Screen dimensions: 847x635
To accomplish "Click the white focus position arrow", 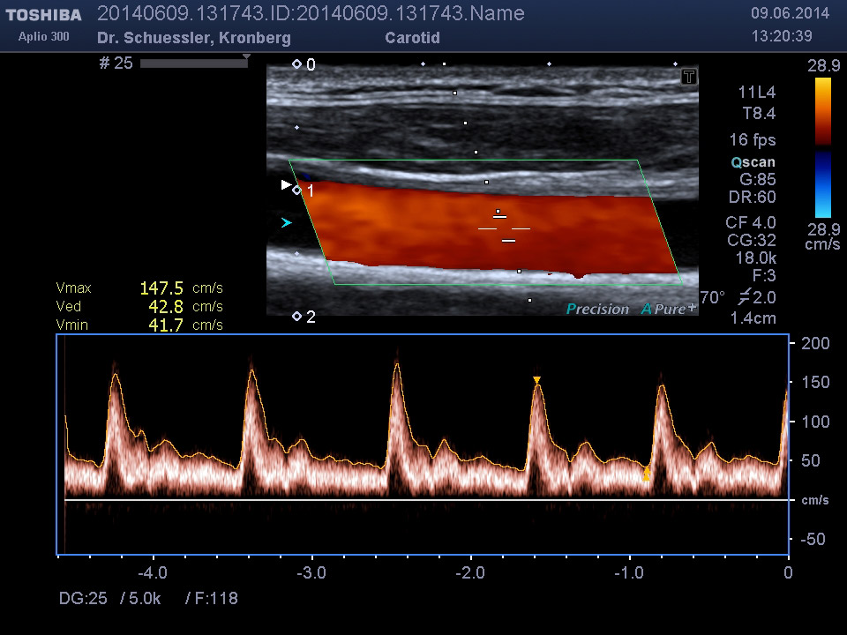I will [x=285, y=185].
